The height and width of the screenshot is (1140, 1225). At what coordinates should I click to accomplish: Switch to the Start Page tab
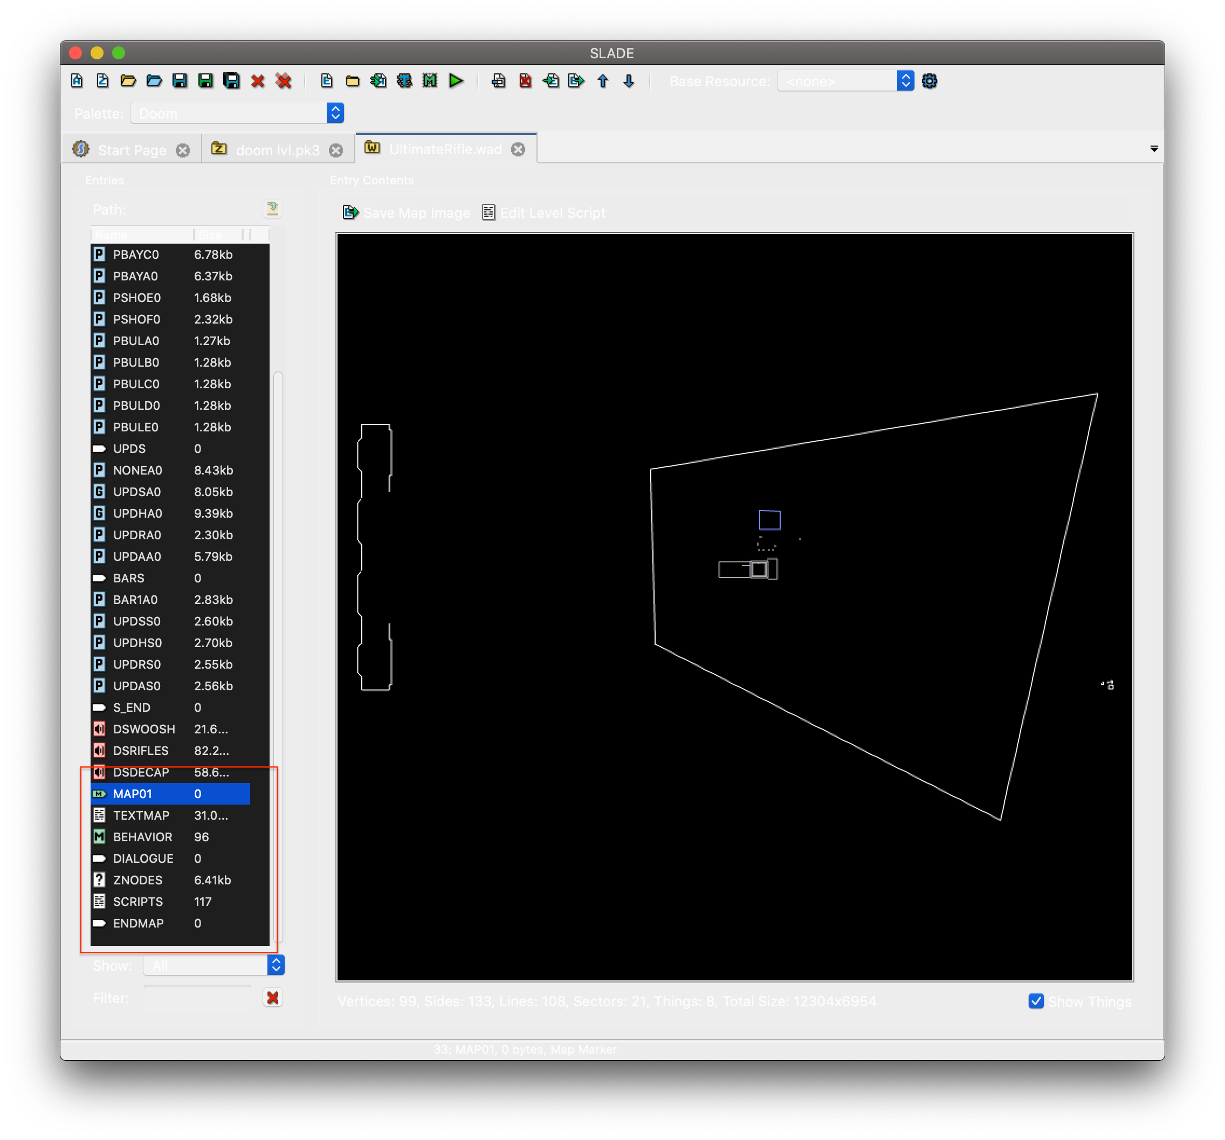click(131, 150)
